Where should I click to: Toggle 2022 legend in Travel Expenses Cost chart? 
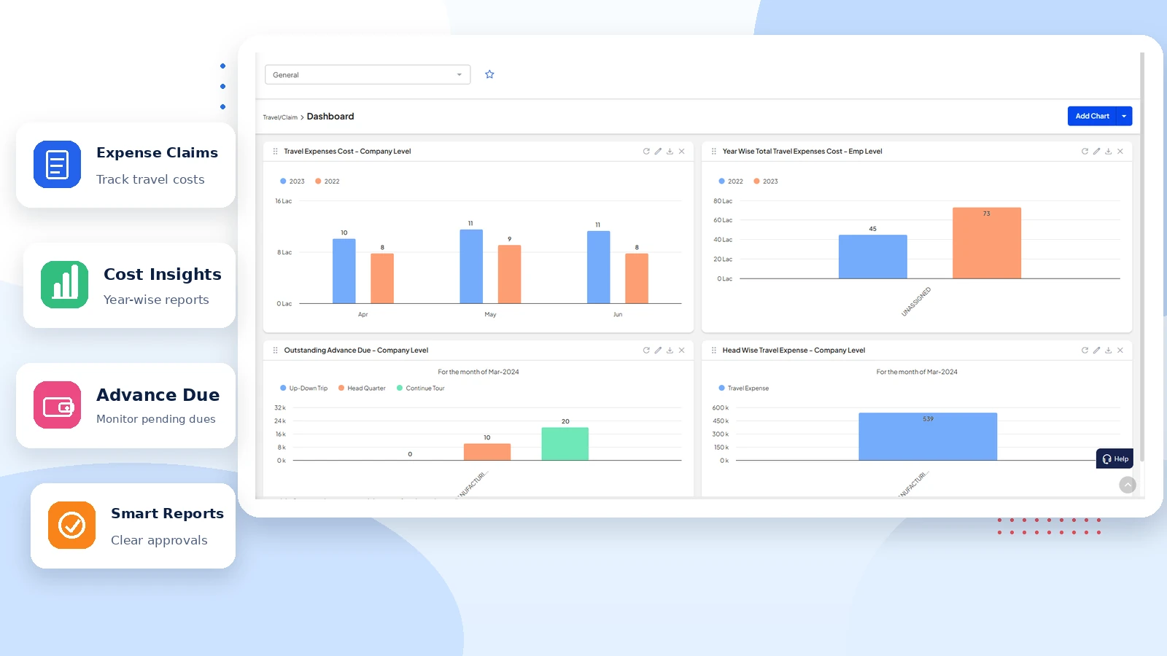(x=327, y=181)
